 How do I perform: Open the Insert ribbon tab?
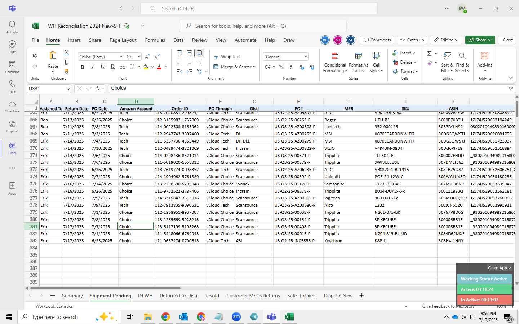click(74, 40)
